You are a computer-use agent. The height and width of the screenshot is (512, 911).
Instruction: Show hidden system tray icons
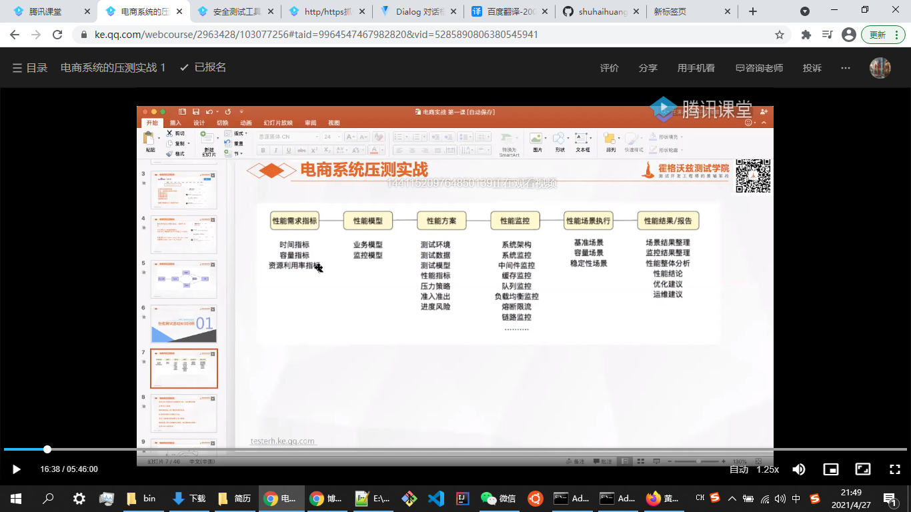point(732,498)
